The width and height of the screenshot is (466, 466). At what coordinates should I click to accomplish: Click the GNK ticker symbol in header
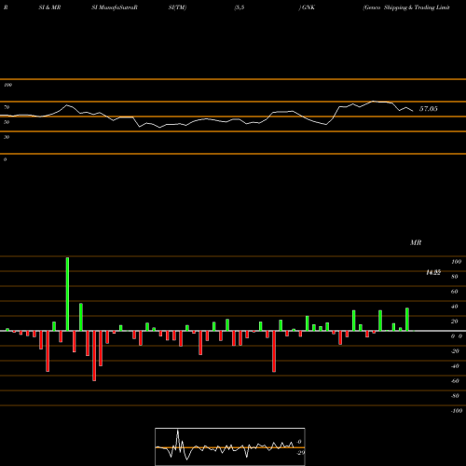(308, 7)
